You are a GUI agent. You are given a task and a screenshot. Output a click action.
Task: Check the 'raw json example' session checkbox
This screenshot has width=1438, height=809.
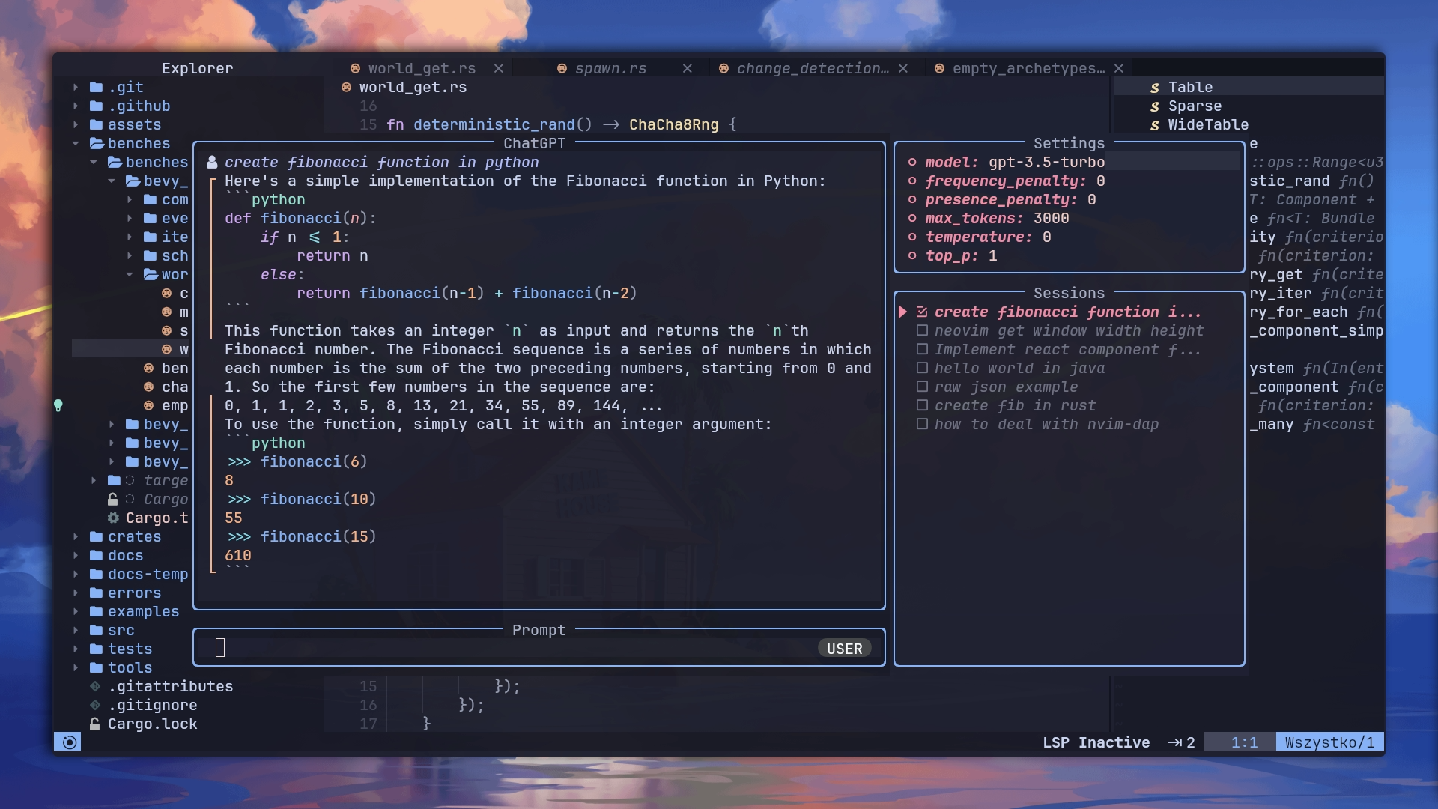[x=922, y=386]
